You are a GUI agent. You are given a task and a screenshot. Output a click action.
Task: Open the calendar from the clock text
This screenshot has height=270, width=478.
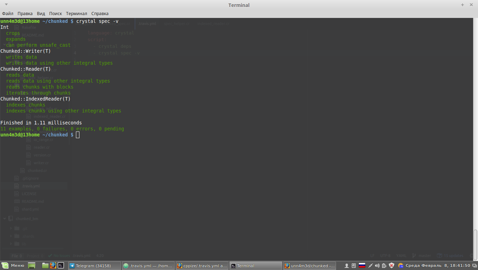pyautogui.click(x=438, y=266)
